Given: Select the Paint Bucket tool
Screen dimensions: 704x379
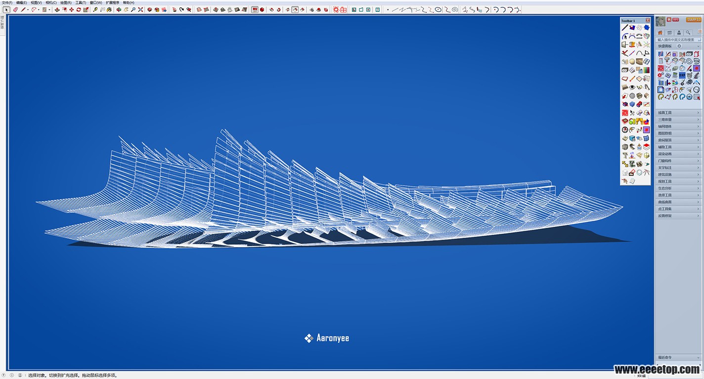Looking at the screenshot, I should pos(109,9).
